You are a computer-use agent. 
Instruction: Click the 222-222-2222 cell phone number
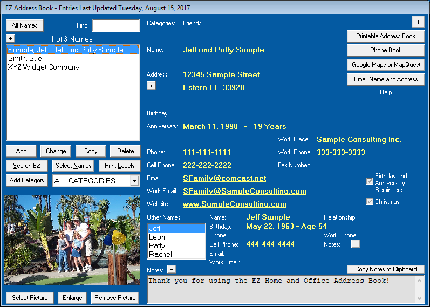point(207,165)
